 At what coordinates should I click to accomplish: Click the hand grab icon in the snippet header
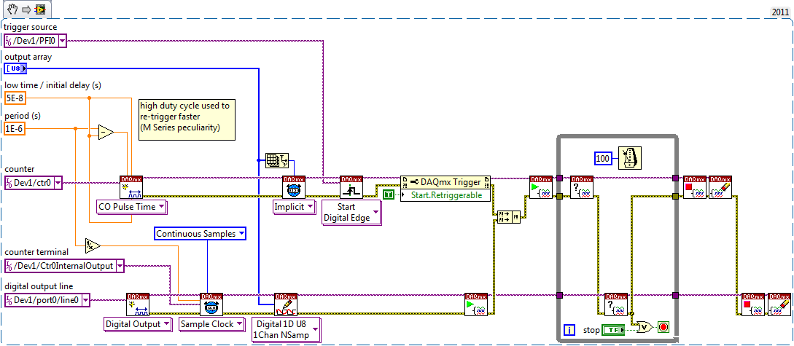(x=13, y=9)
